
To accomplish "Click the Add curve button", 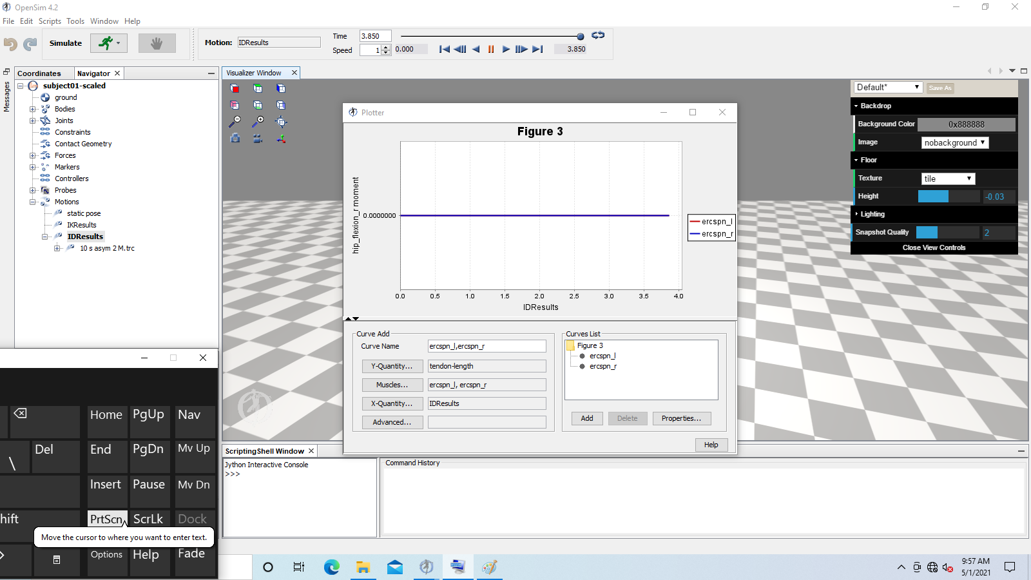I will coord(587,418).
